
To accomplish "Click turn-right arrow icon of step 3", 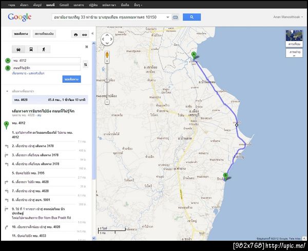I will (7, 155).
